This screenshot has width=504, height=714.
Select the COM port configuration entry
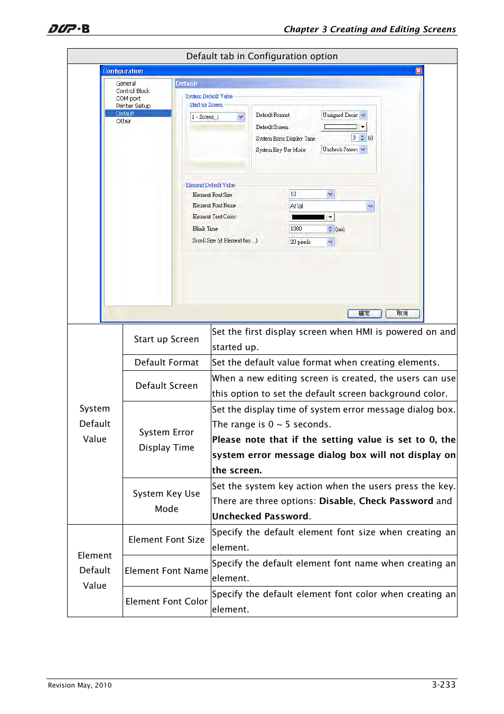[x=128, y=98]
